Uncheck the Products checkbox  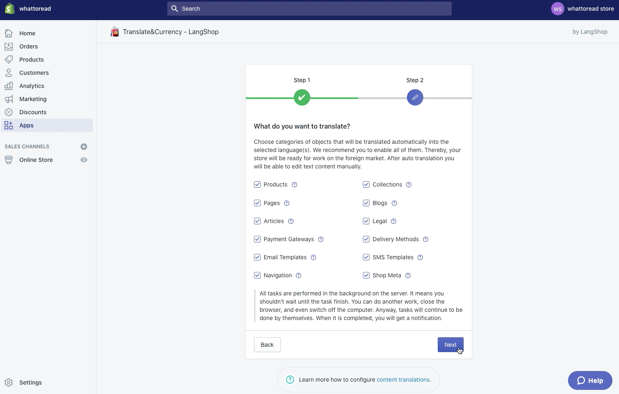(257, 185)
